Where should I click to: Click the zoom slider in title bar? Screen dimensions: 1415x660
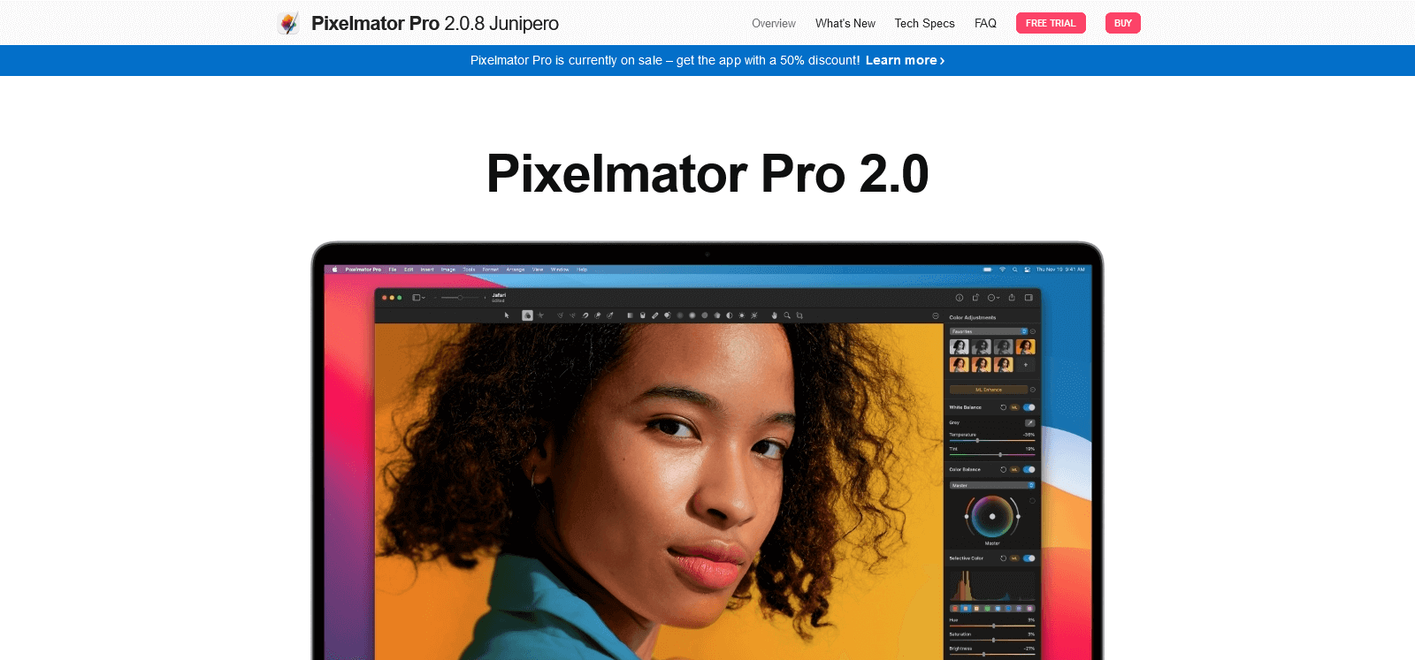[460, 298]
